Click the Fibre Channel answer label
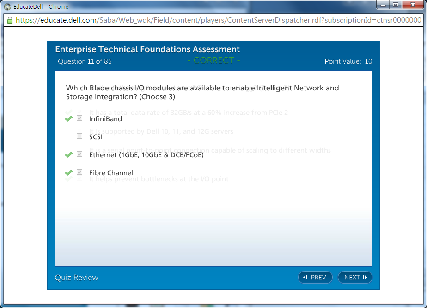Image resolution: width=427 pixels, height=308 pixels. pos(111,173)
